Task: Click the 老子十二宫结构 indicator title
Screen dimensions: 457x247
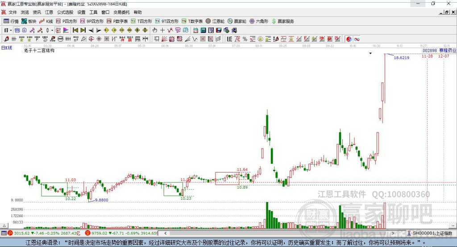Action: pyautogui.click(x=39, y=50)
